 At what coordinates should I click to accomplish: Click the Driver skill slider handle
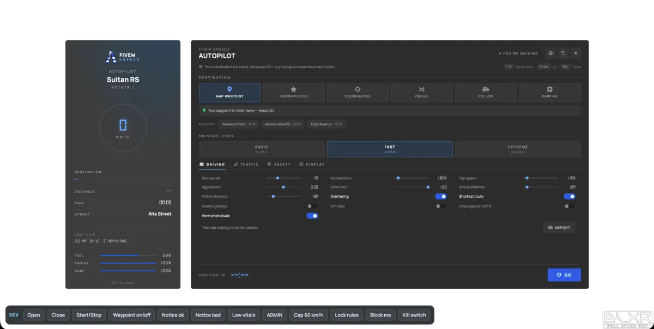(x=428, y=187)
